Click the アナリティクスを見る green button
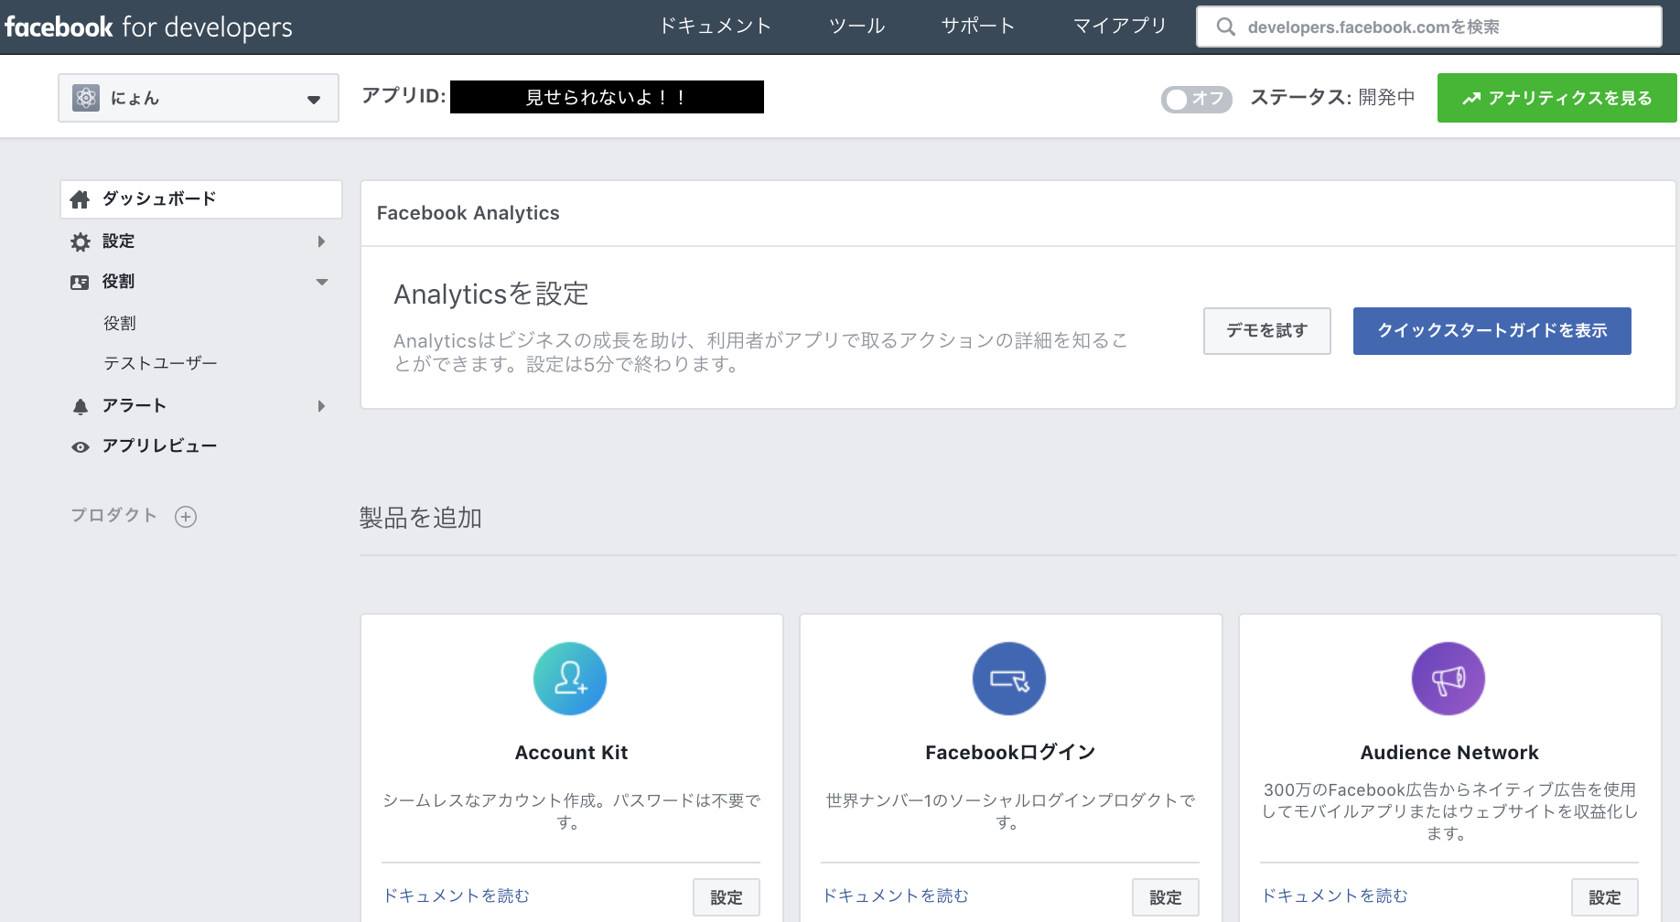Viewport: 1680px width, 922px height. point(1556,98)
